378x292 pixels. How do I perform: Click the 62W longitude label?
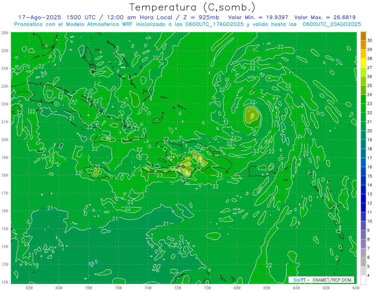(x=326, y=287)
